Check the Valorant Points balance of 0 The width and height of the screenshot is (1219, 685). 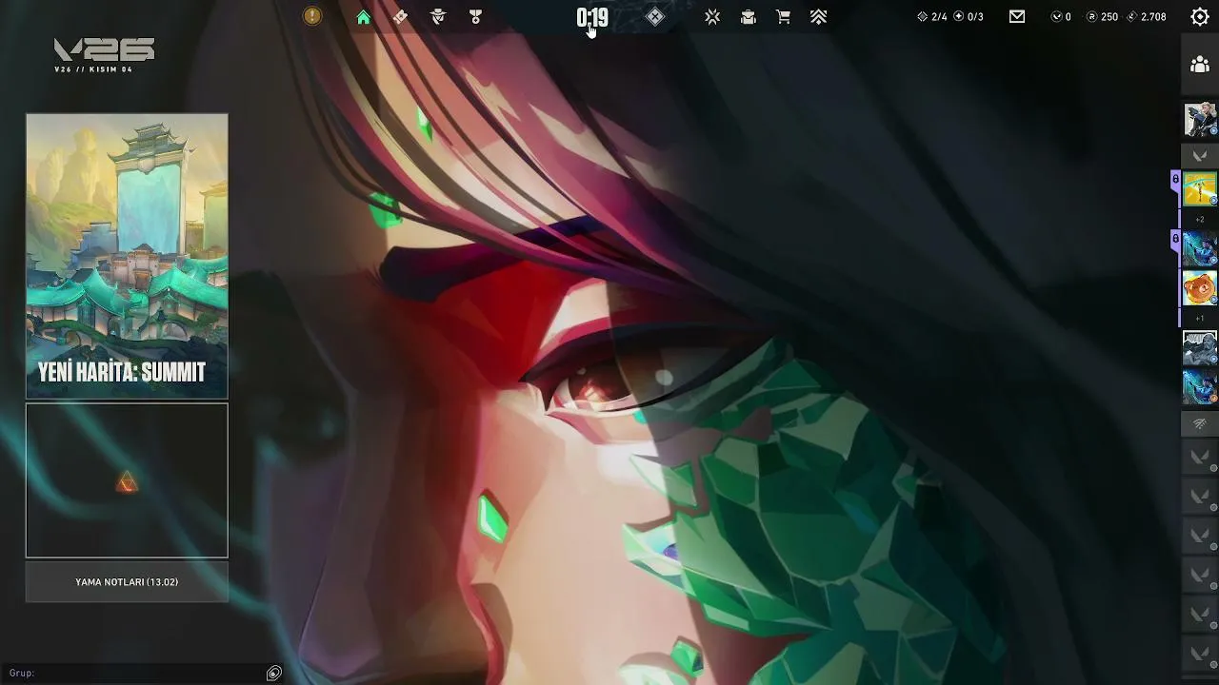(1061, 17)
